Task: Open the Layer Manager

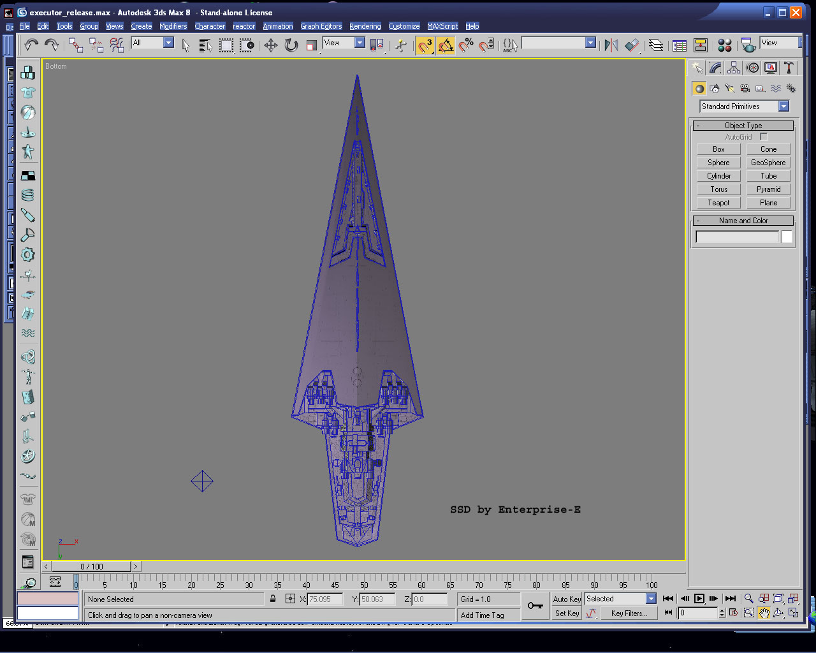Action: click(656, 45)
